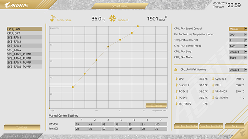The image size is (248, 139).
Task: Click the thermometer icon next to PCIEX4
Action: coord(177,98)
